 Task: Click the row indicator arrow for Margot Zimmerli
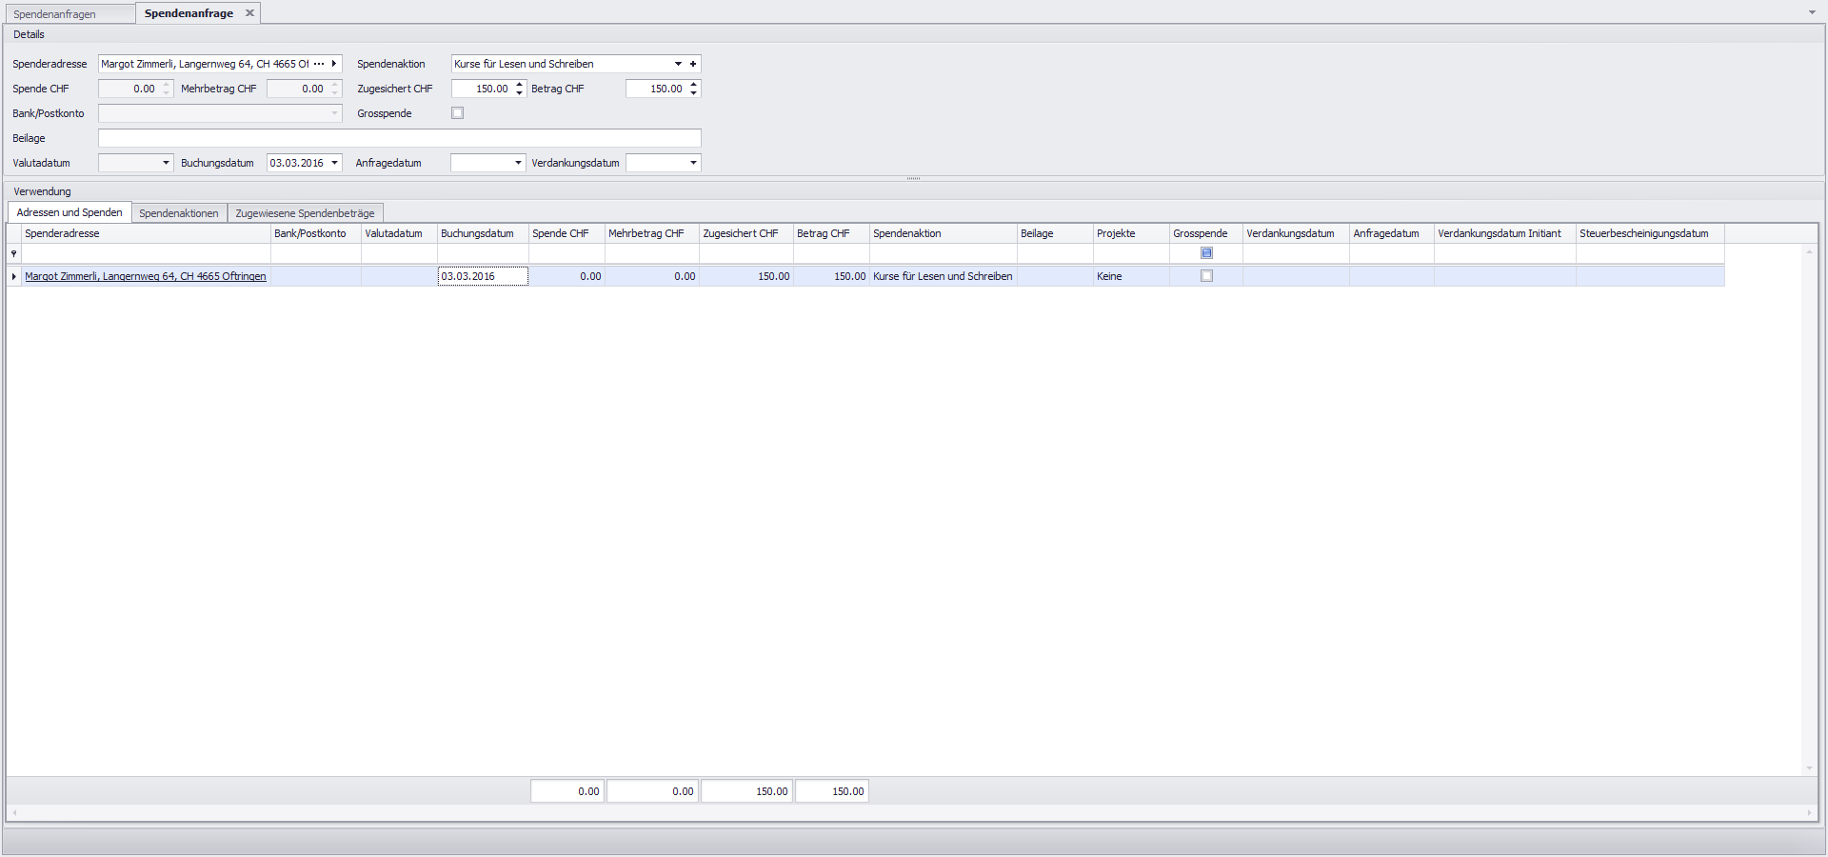(x=13, y=276)
